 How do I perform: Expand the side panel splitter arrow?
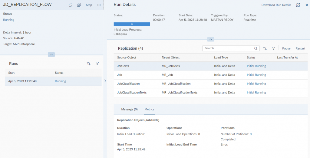105,81
